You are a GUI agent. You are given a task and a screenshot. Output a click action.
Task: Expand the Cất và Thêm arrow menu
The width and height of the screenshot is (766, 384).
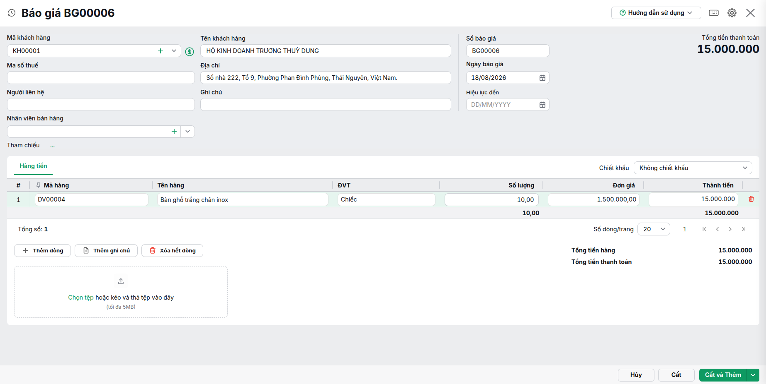[x=753, y=375]
